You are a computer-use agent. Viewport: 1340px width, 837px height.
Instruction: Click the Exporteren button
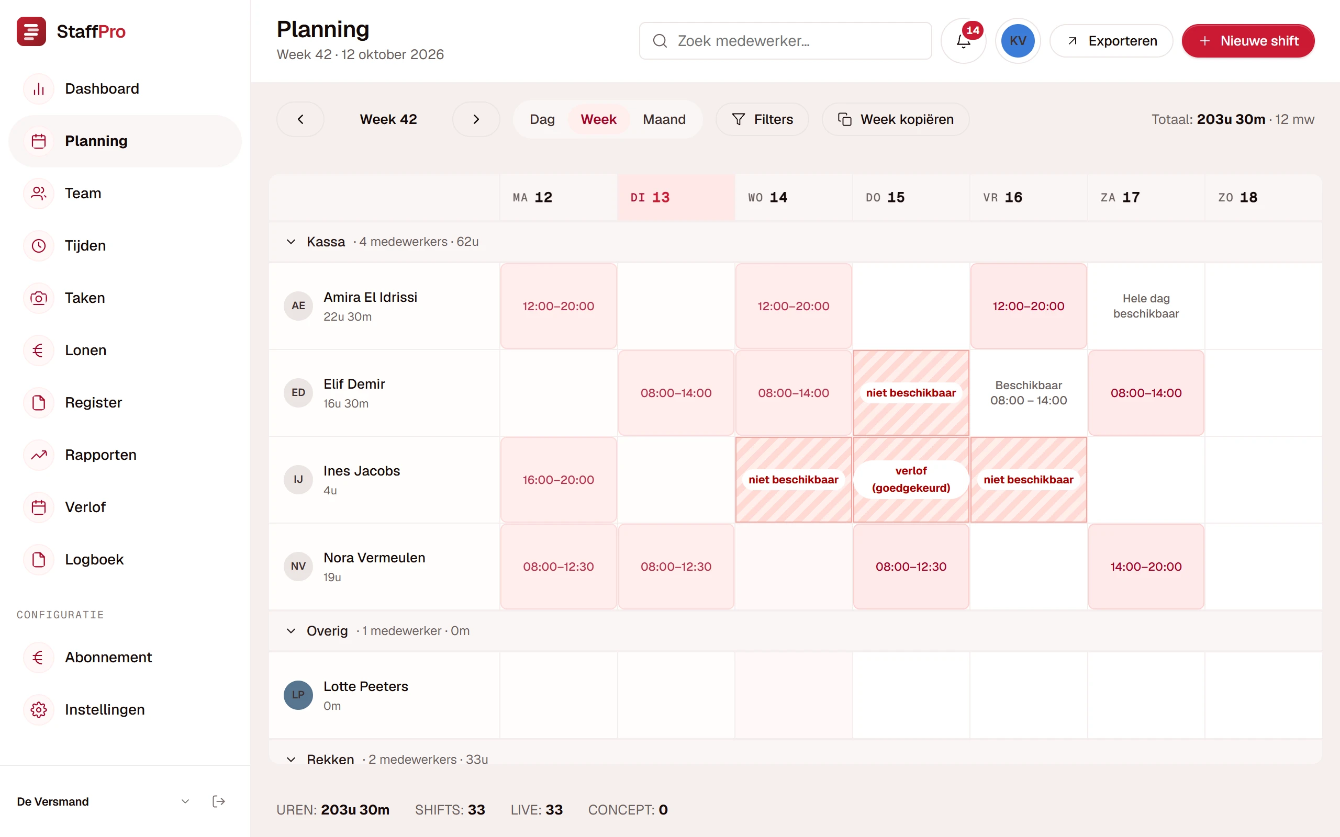click(x=1111, y=41)
